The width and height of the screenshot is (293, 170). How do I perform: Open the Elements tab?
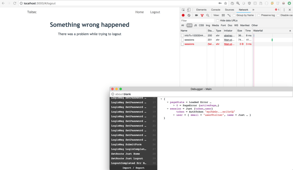point(201,10)
